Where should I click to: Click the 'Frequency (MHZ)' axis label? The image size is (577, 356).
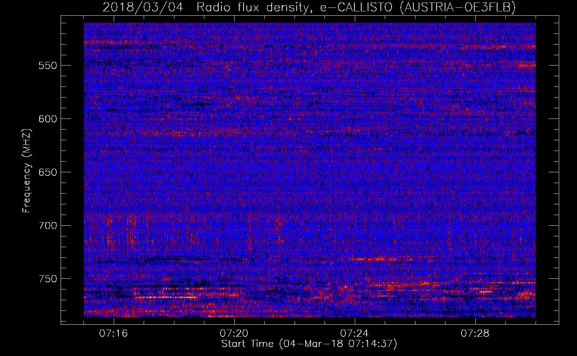coord(27,171)
